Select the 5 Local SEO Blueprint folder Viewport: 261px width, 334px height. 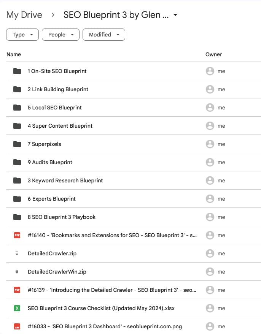tap(55, 108)
